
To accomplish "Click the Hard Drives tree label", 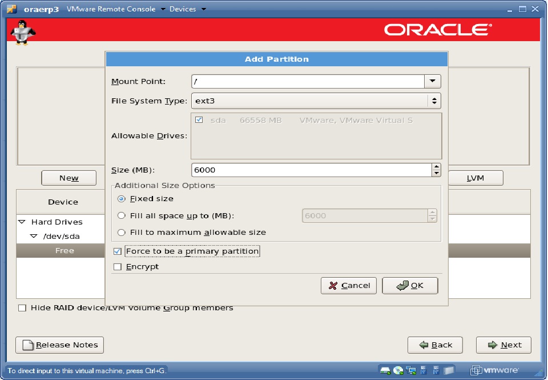I will (x=57, y=222).
